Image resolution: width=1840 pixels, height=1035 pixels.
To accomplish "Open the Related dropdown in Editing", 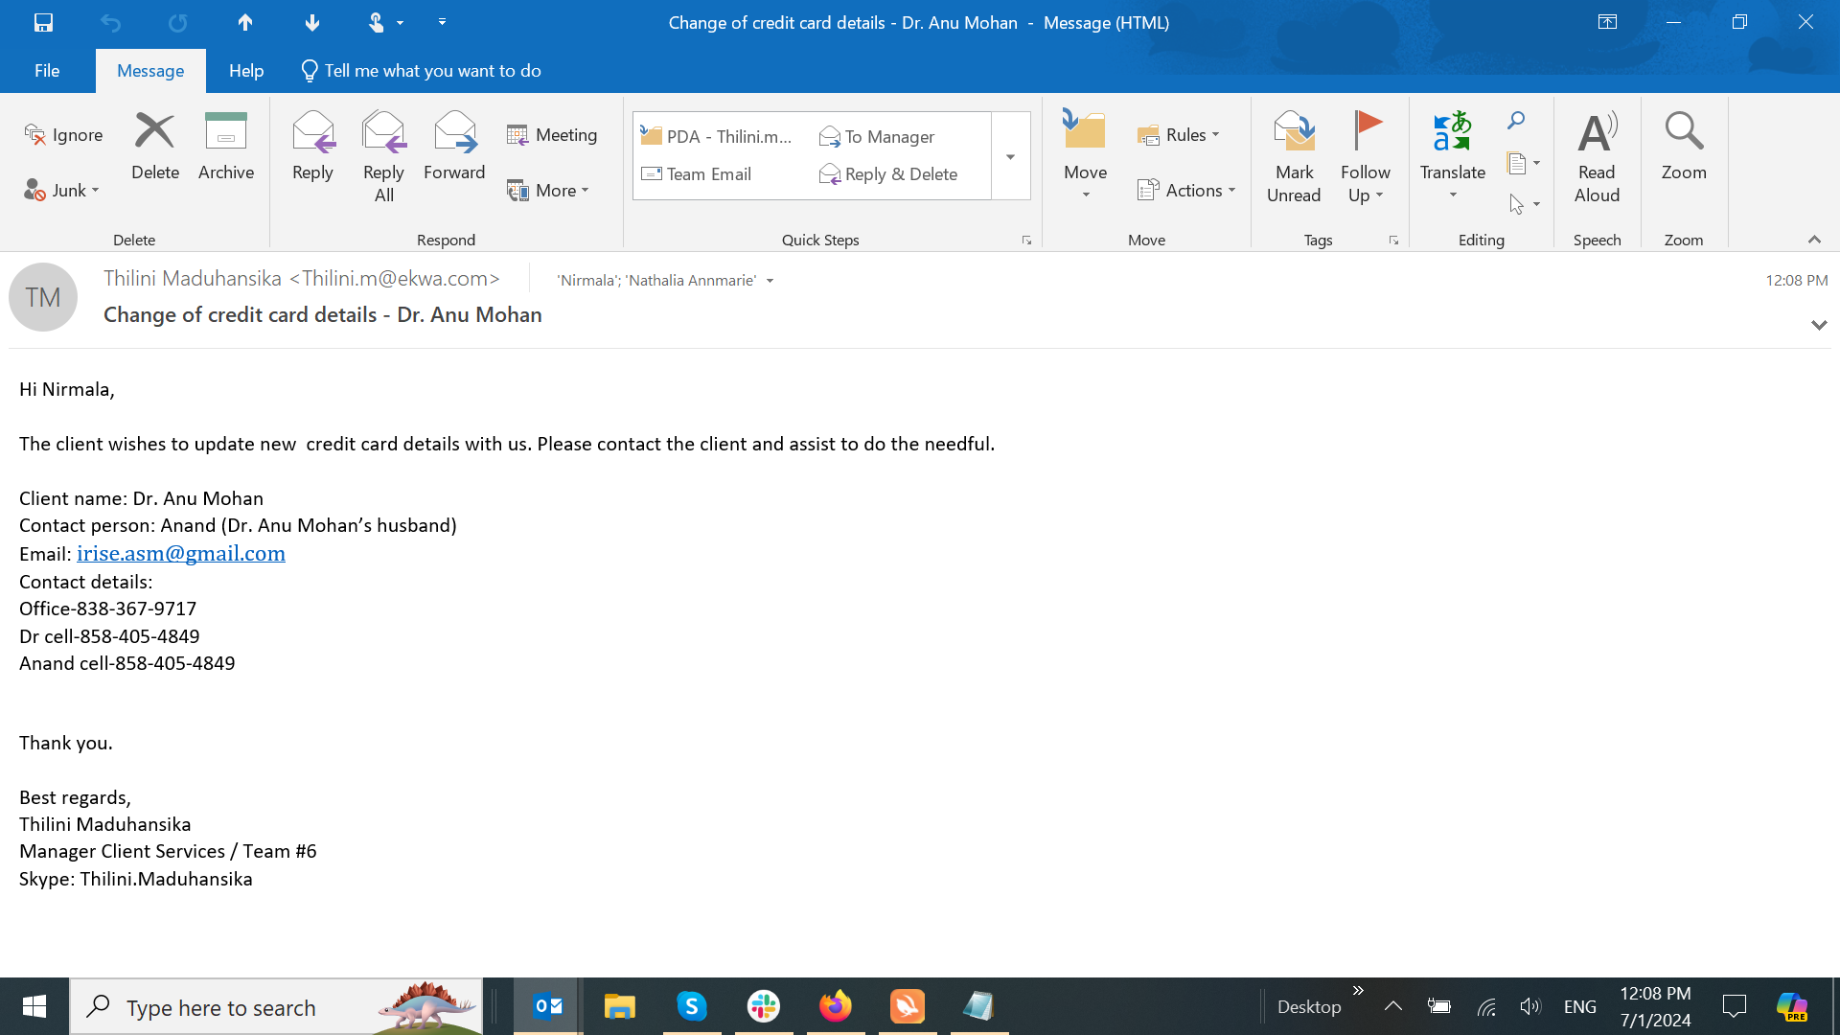I will pyautogui.click(x=1523, y=163).
